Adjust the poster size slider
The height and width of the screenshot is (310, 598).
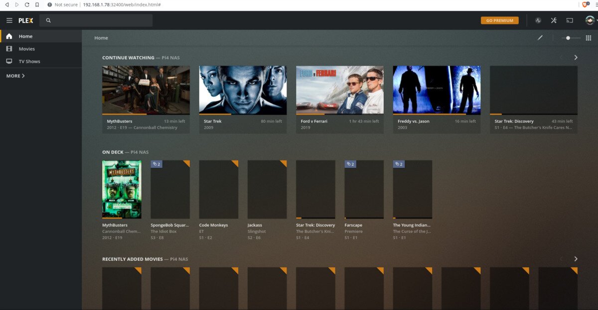[x=569, y=38]
